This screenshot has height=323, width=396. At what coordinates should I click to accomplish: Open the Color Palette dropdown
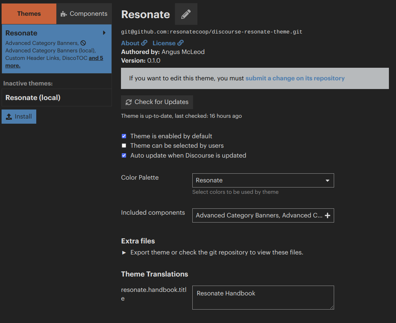click(x=263, y=180)
